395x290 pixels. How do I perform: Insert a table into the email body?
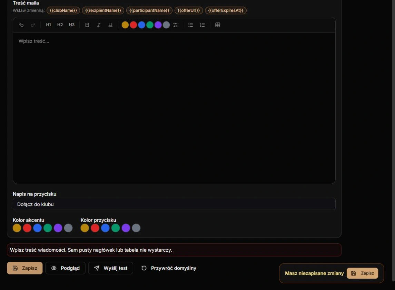tap(218, 25)
